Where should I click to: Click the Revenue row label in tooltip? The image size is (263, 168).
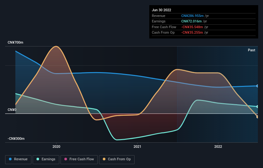point(159,16)
